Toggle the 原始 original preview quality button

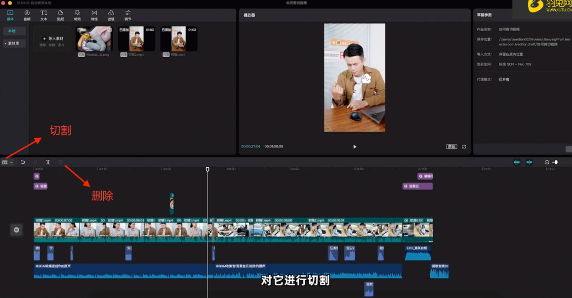(451, 147)
